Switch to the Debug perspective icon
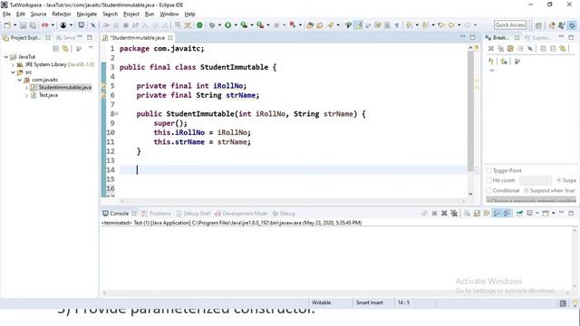The image size is (580, 326). point(572,25)
